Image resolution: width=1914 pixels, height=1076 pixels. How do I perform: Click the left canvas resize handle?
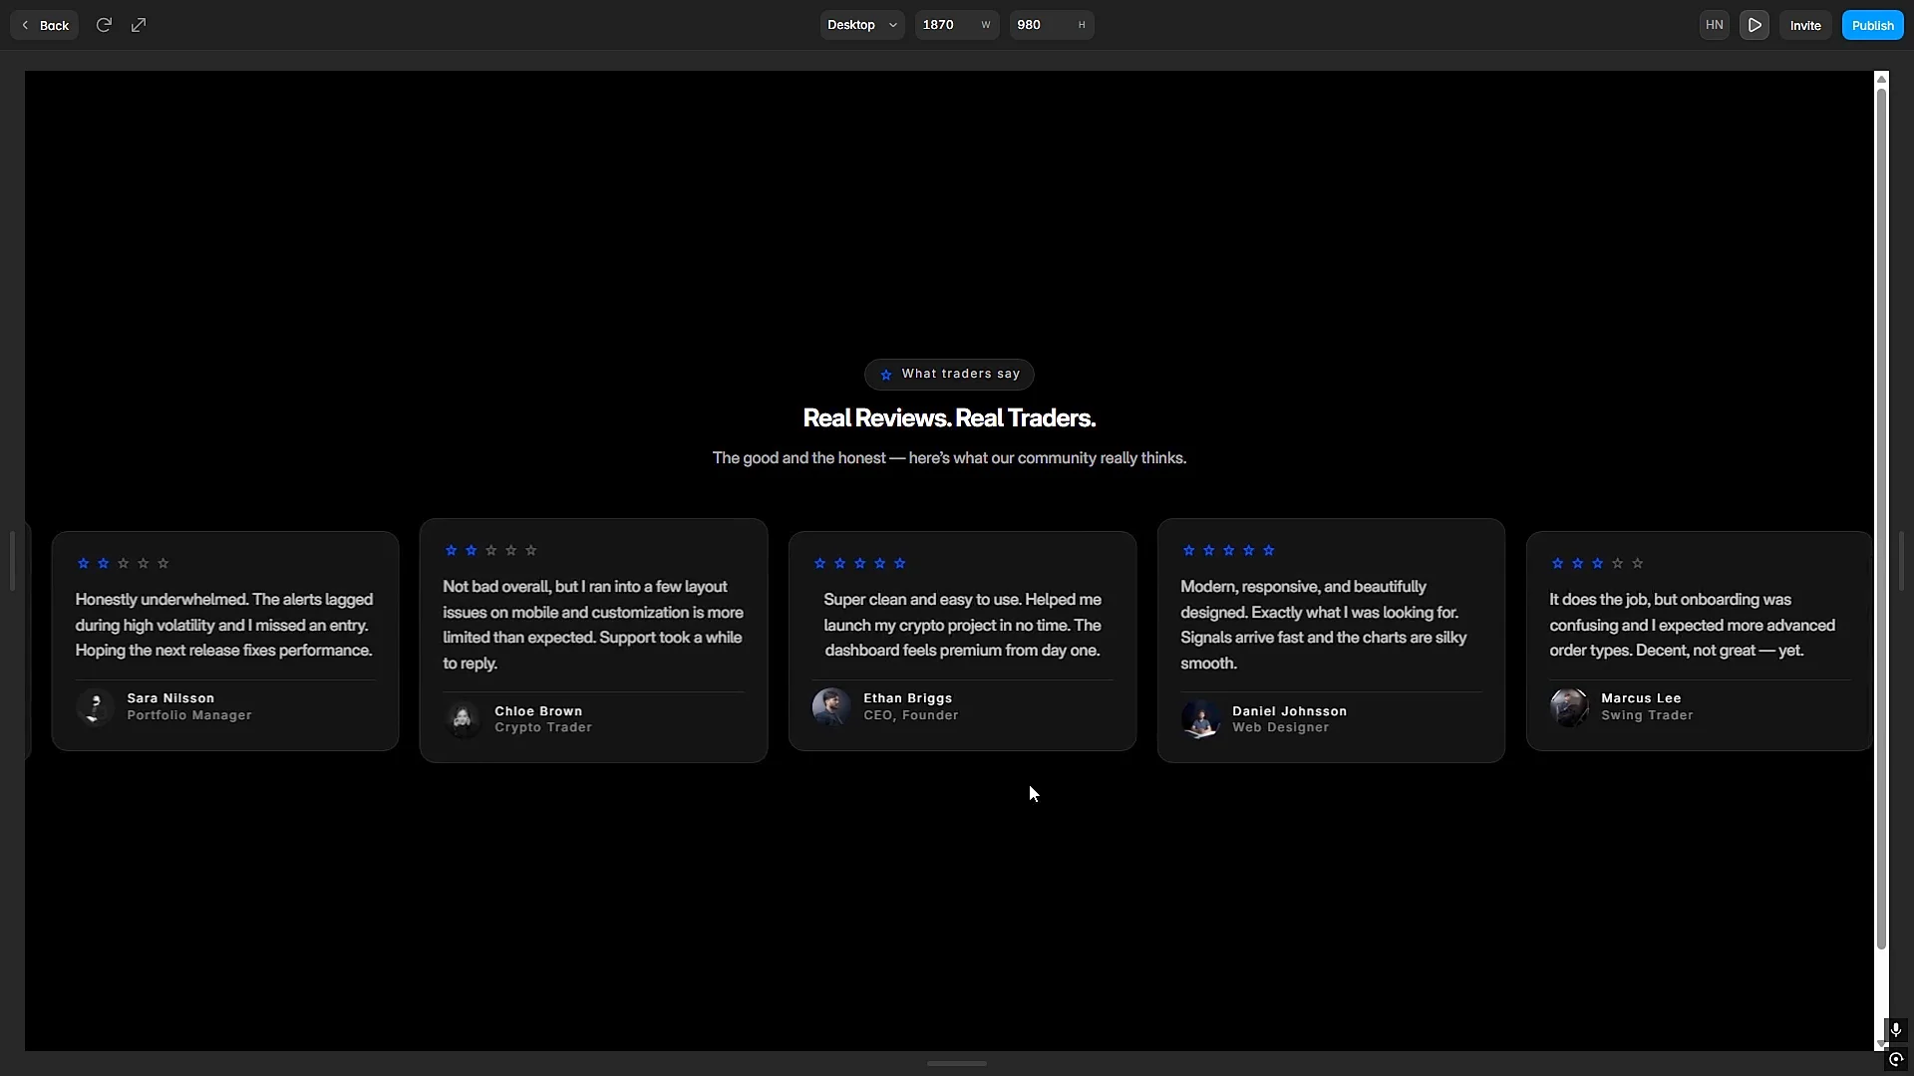click(x=12, y=561)
